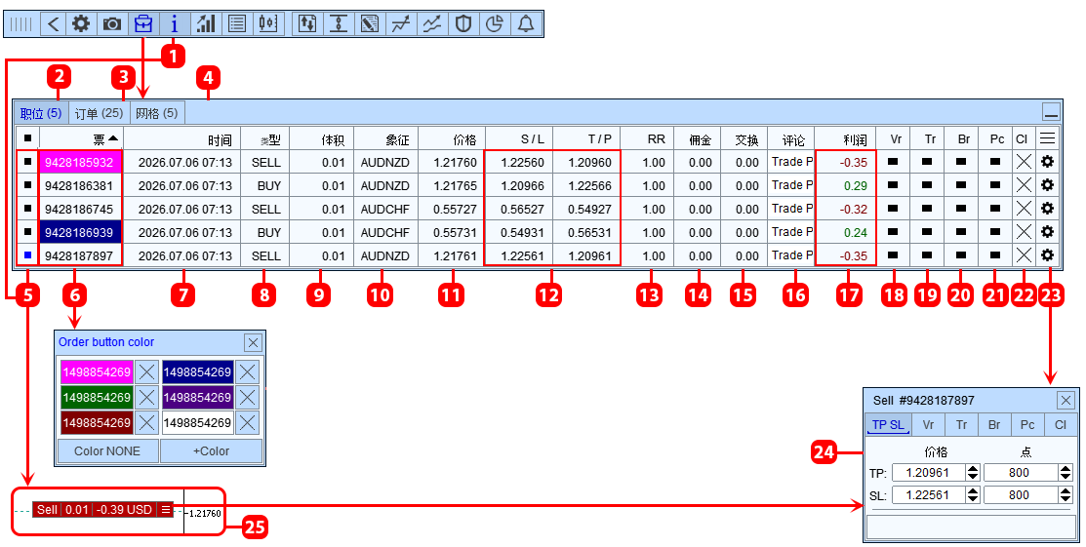
Task: Open the menu icon on Sell chart label
Action: point(166,510)
